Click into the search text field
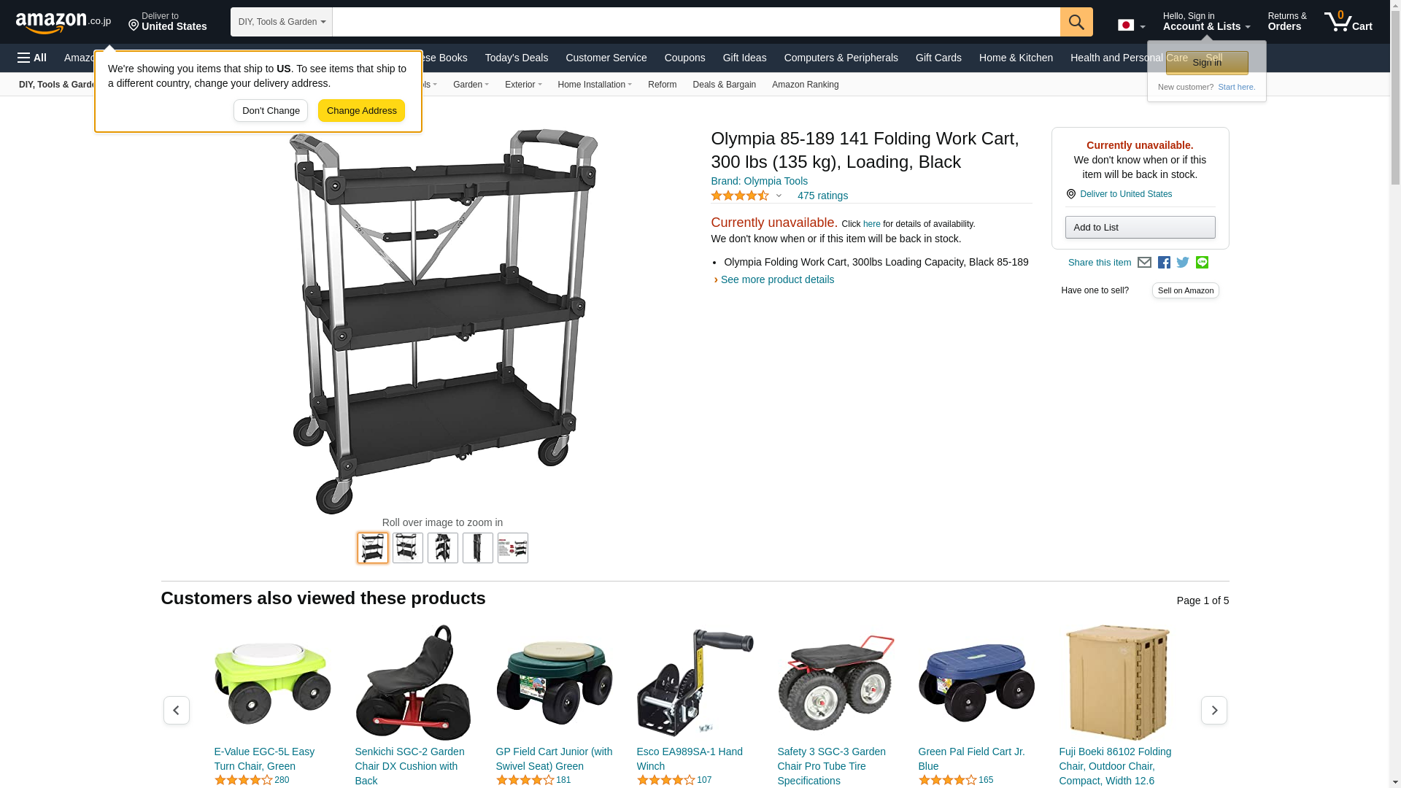Screen dimensions: 1401x788 (696, 22)
